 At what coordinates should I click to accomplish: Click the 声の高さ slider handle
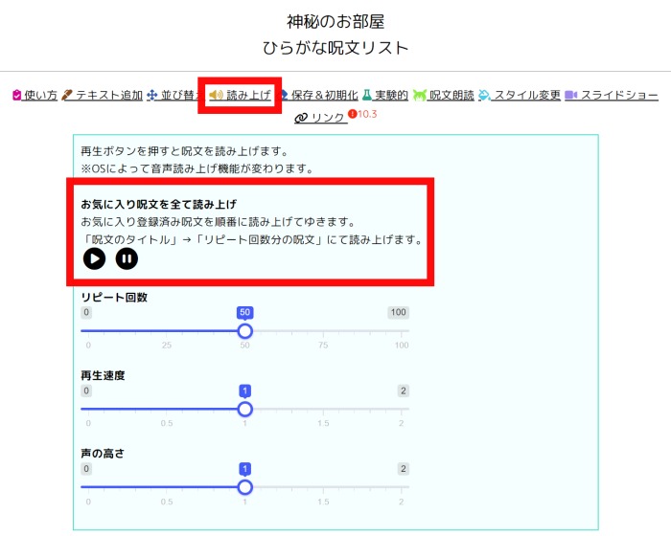point(244,487)
